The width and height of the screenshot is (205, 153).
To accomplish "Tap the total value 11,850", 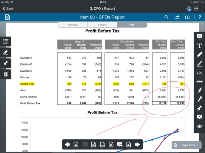I will pyautogui.click(x=180, y=103).
